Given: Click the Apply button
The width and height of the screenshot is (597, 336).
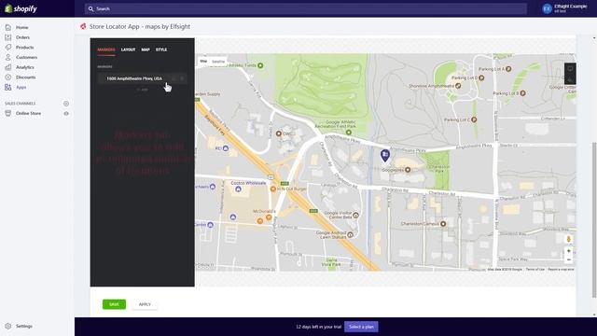Looking at the screenshot, I should (x=145, y=304).
